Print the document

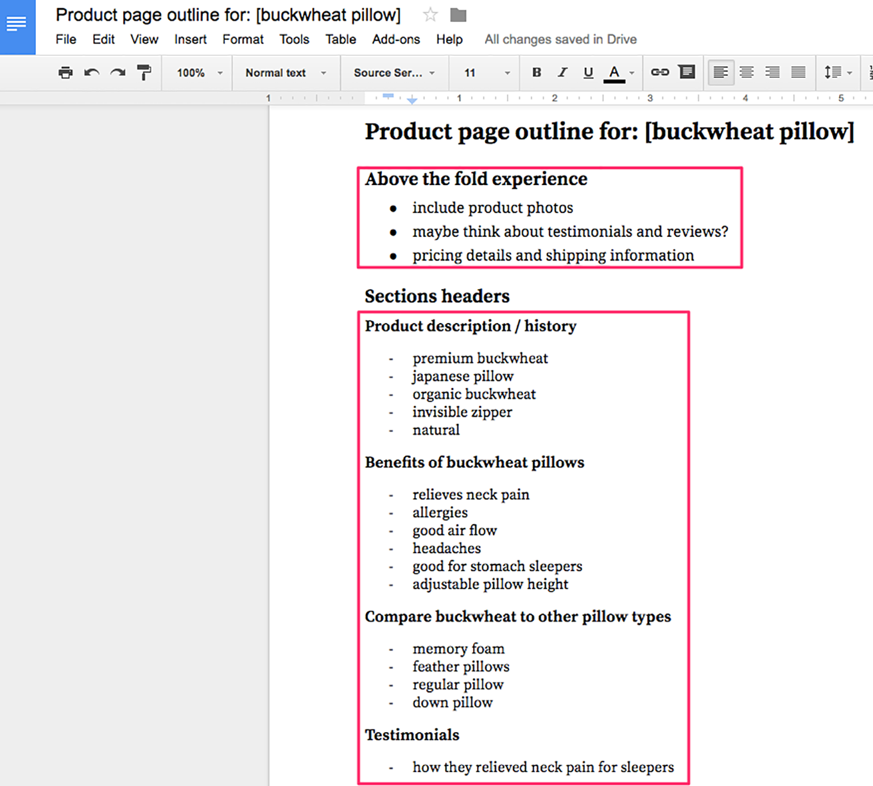pos(65,73)
